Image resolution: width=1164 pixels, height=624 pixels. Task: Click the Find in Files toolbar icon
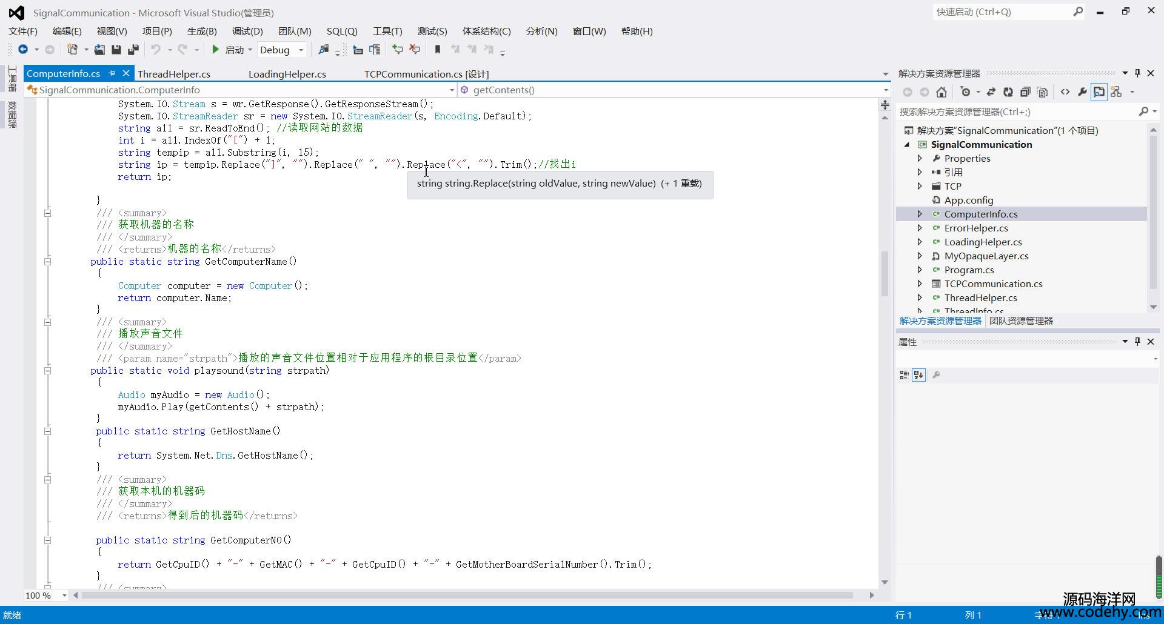324,50
